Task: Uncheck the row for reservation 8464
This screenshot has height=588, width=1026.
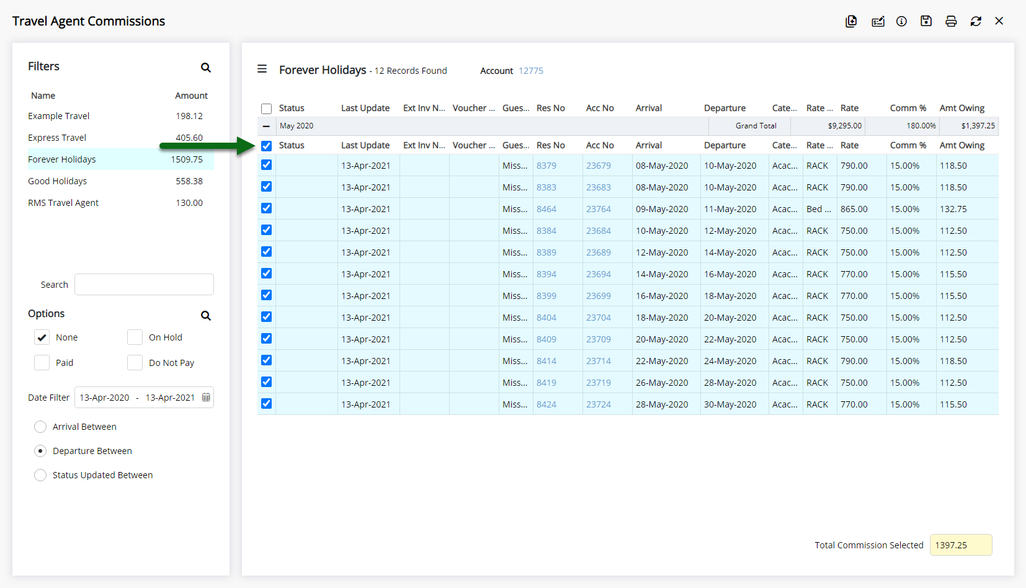Action: (x=267, y=208)
